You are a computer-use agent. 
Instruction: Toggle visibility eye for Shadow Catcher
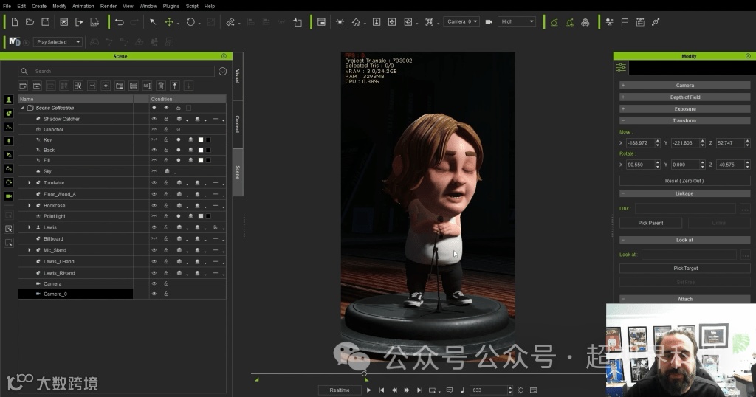154,119
